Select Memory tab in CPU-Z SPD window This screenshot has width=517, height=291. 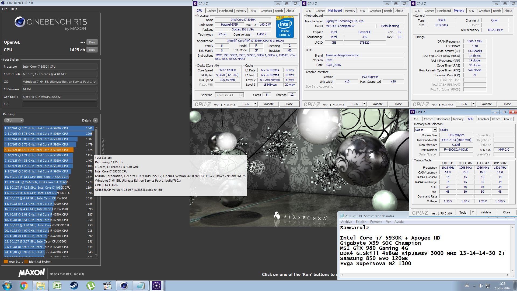pos(458,119)
